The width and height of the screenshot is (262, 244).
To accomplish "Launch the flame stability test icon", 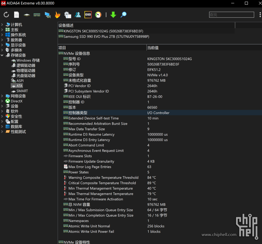I will [x=57, y=15].
